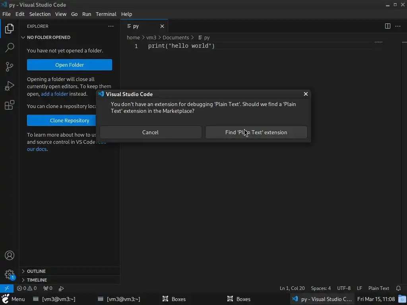
Task: Click Find 'Plain Text' extension button
Action: 256,132
